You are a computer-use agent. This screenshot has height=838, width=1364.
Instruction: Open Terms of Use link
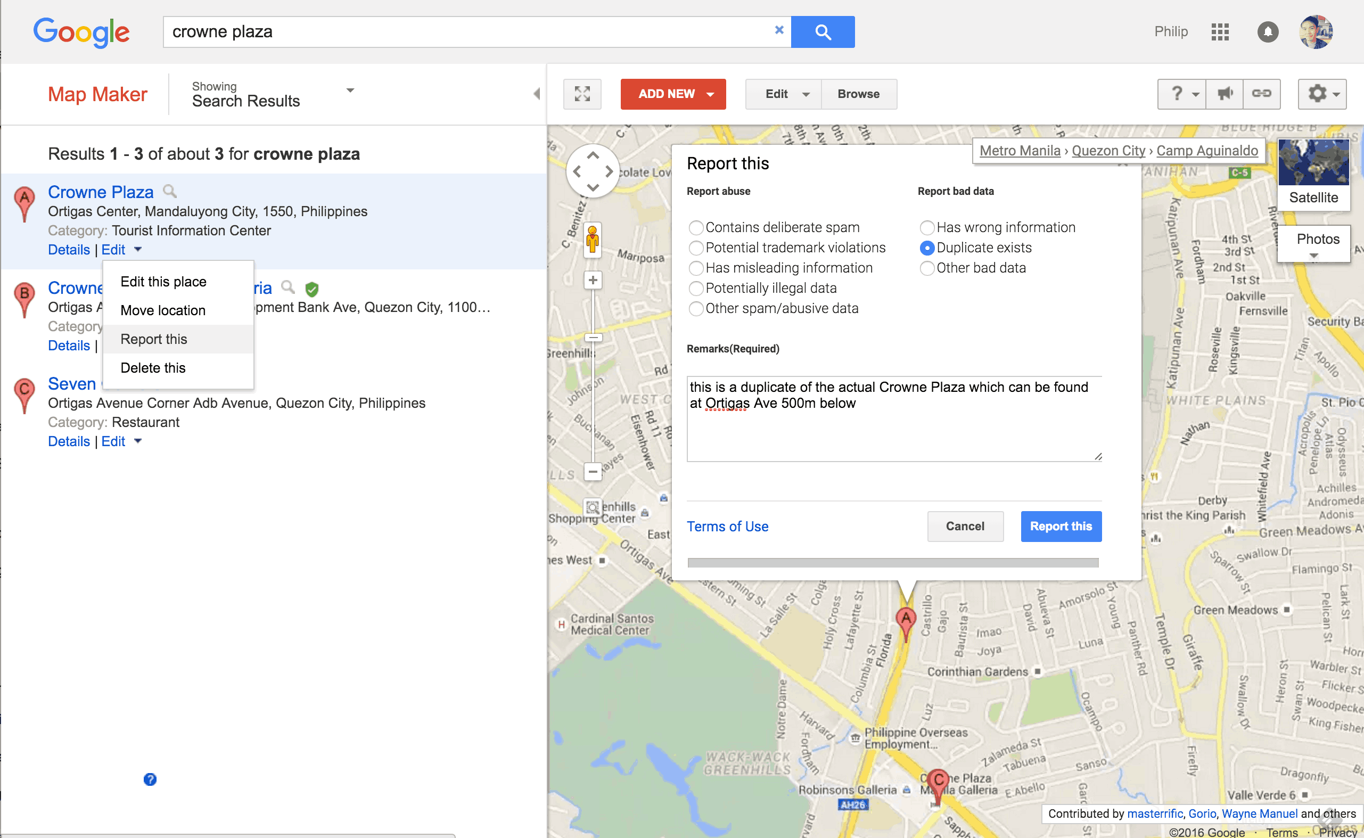coord(727,526)
